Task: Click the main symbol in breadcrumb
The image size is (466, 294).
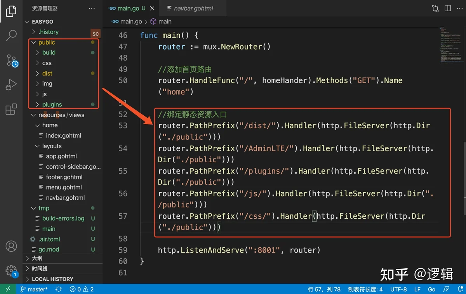Action: pos(161,21)
